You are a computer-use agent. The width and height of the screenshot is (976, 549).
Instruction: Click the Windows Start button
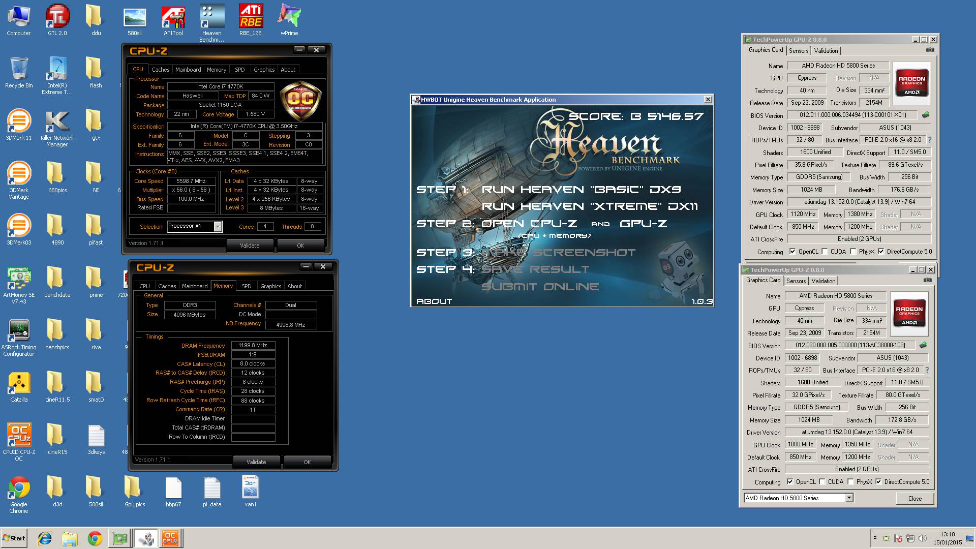pos(14,538)
